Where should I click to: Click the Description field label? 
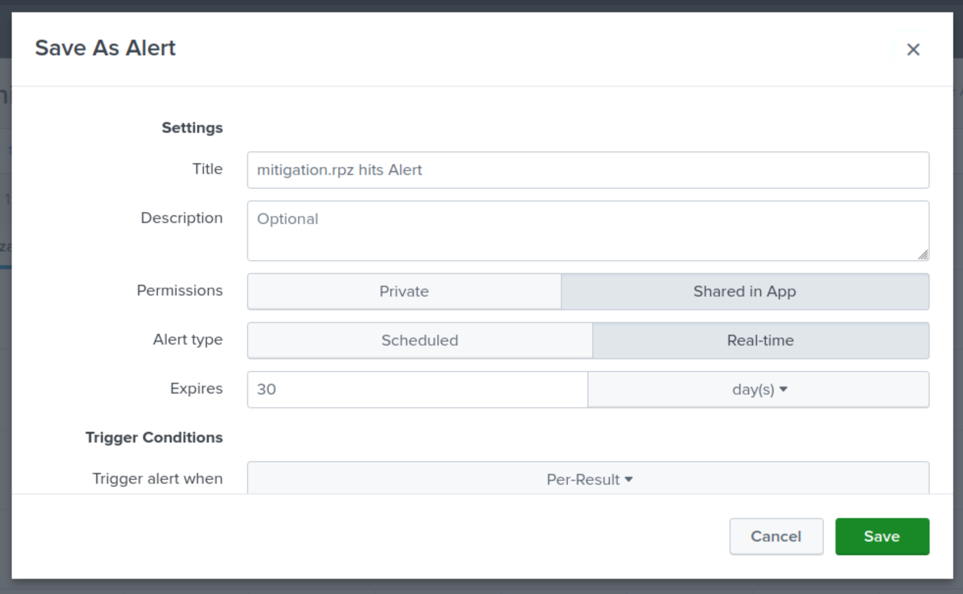click(x=181, y=218)
